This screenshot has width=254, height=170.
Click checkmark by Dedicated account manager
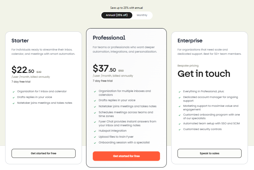(180, 97)
